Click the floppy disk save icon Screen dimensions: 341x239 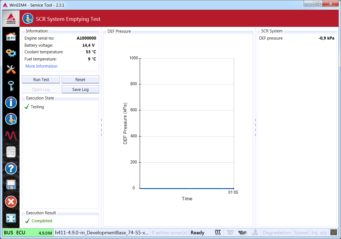pos(11,185)
